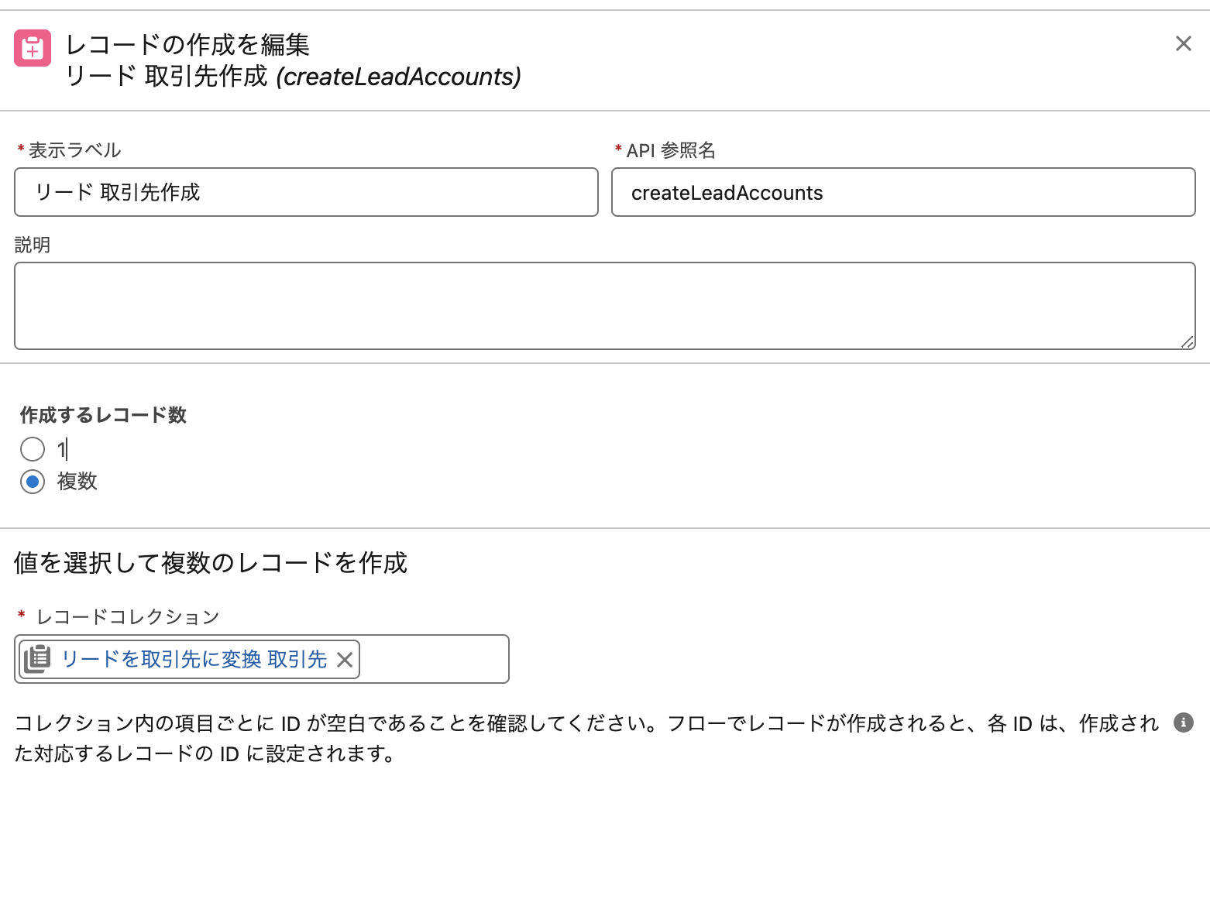Viewport: 1210px width, 906px height.
Task: Click the clipboard icon inside the collection pill
Action: [36, 659]
